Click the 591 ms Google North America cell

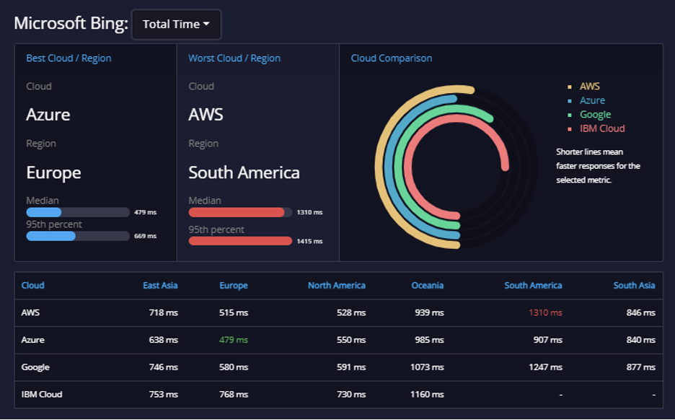pos(351,367)
